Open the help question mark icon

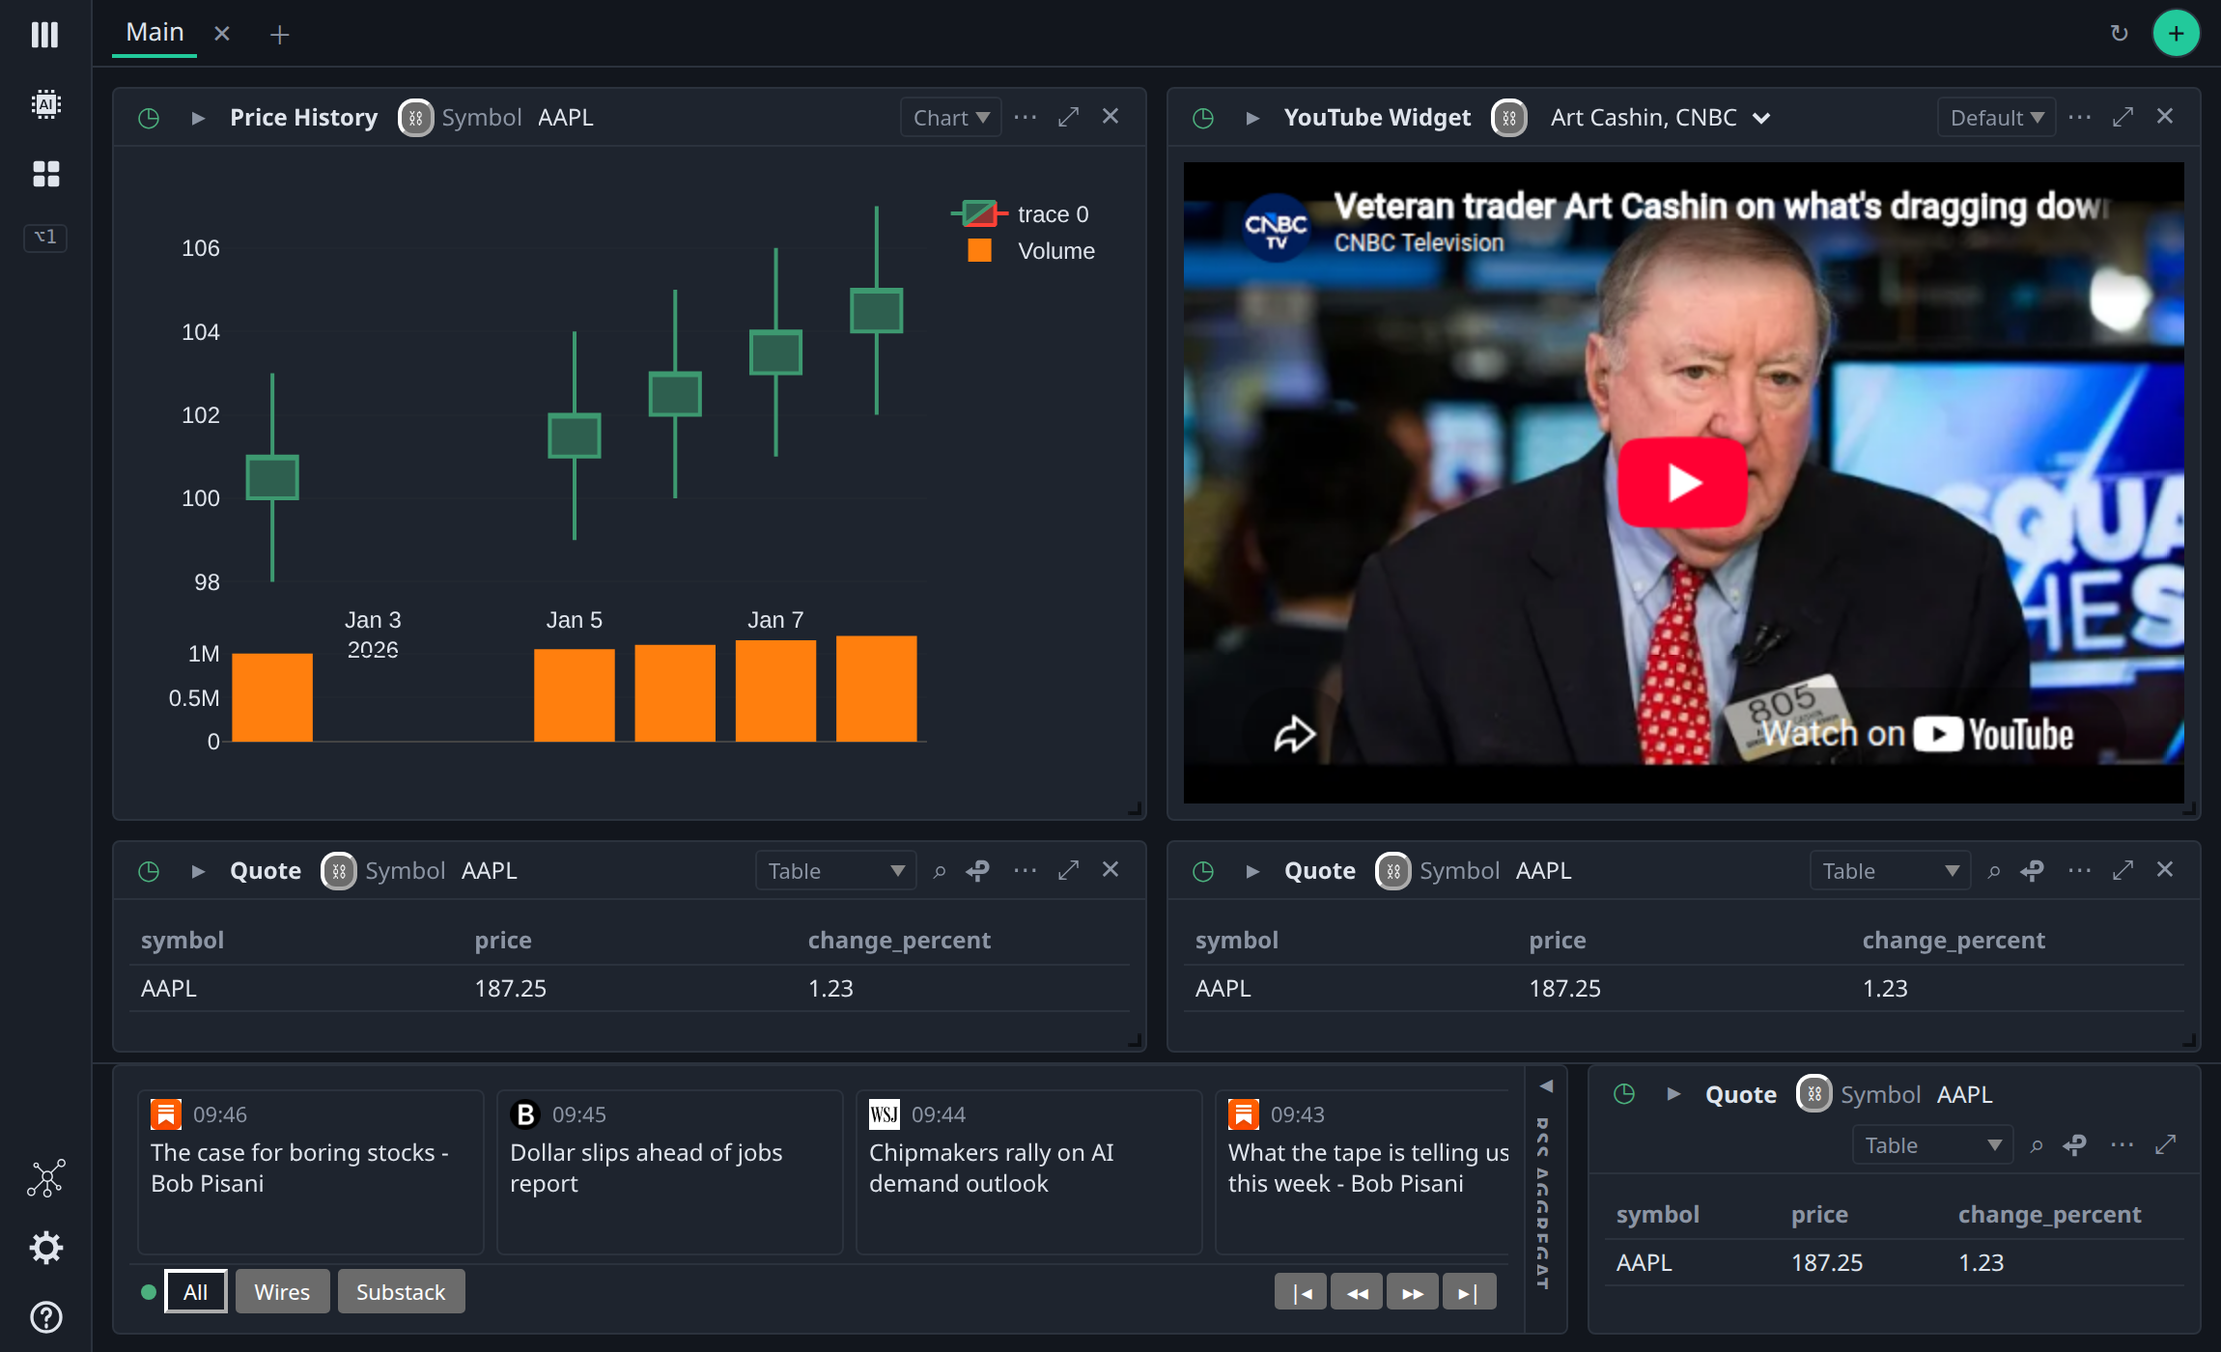[x=45, y=1317]
